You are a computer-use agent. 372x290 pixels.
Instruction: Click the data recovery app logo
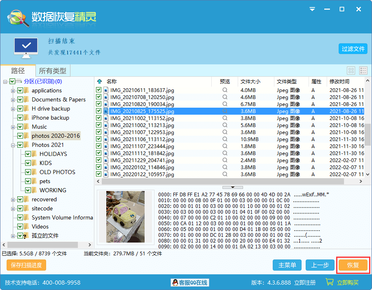click(16, 17)
